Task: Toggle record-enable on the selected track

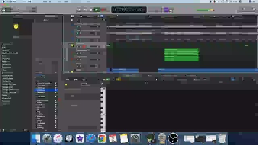Action: 84,47
